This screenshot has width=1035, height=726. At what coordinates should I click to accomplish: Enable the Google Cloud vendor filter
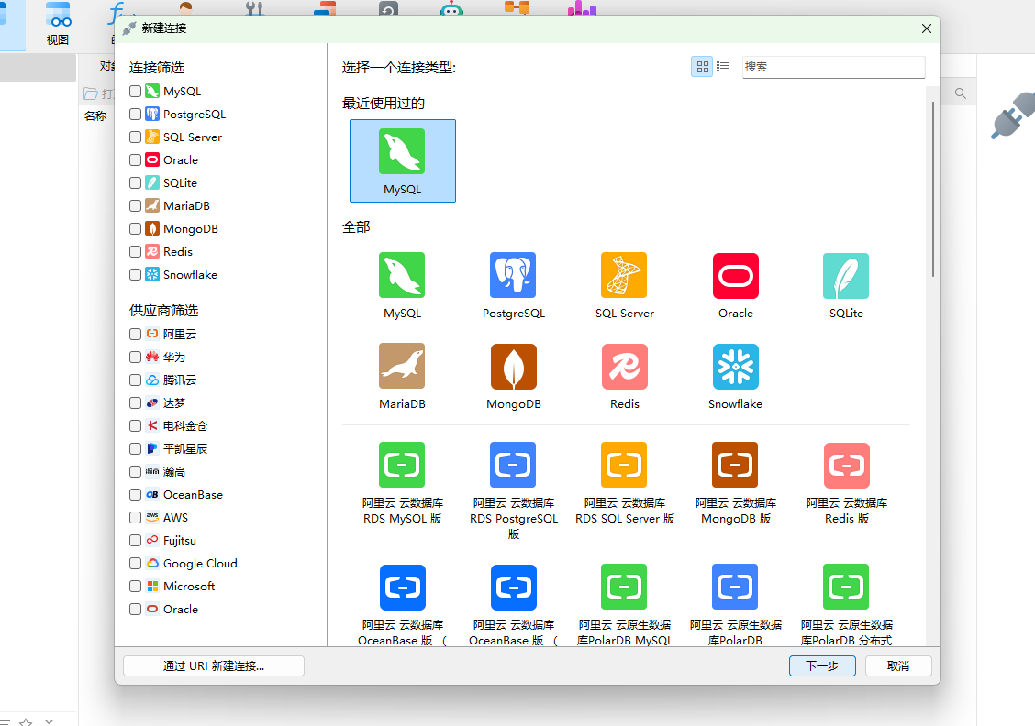pyautogui.click(x=135, y=563)
